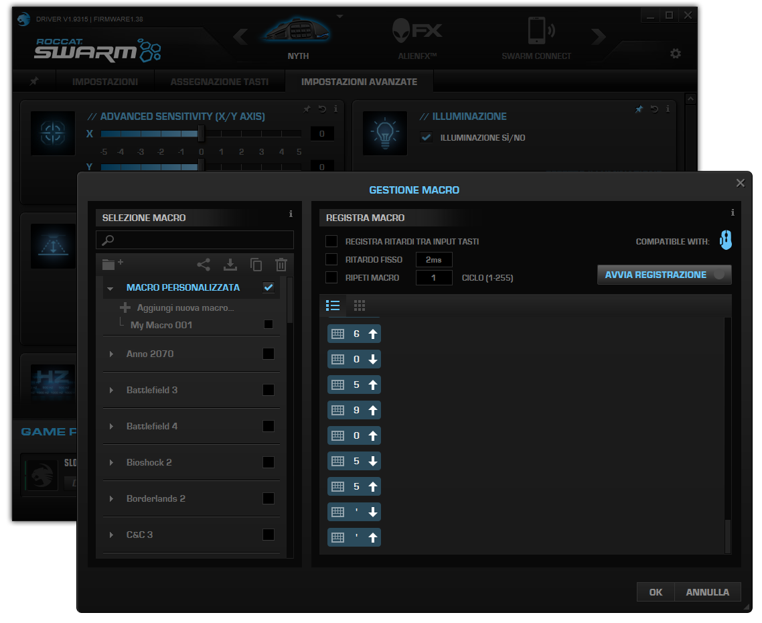The height and width of the screenshot is (623, 762).
Task: Open the settings gear in Swarm window
Action: point(676,54)
